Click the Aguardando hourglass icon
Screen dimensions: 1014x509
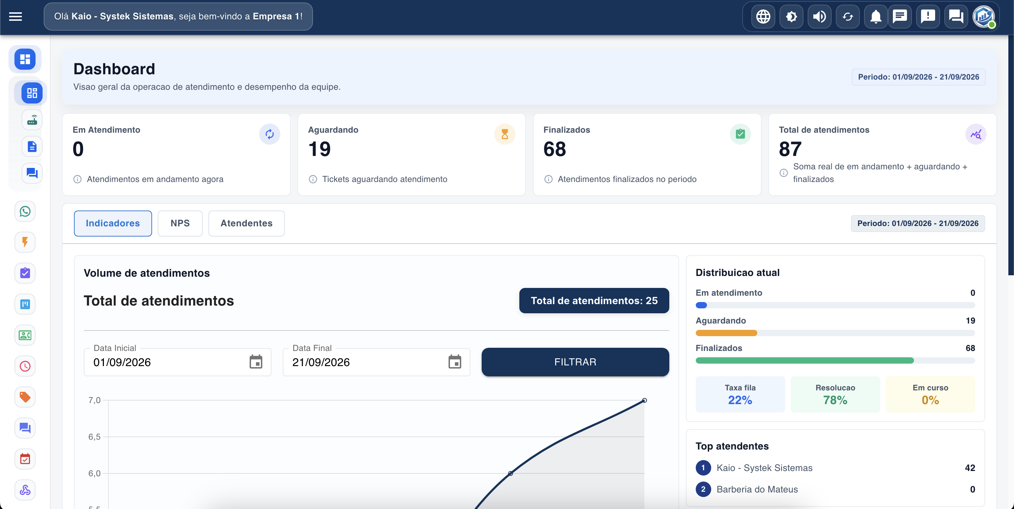[x=505, y=134]
